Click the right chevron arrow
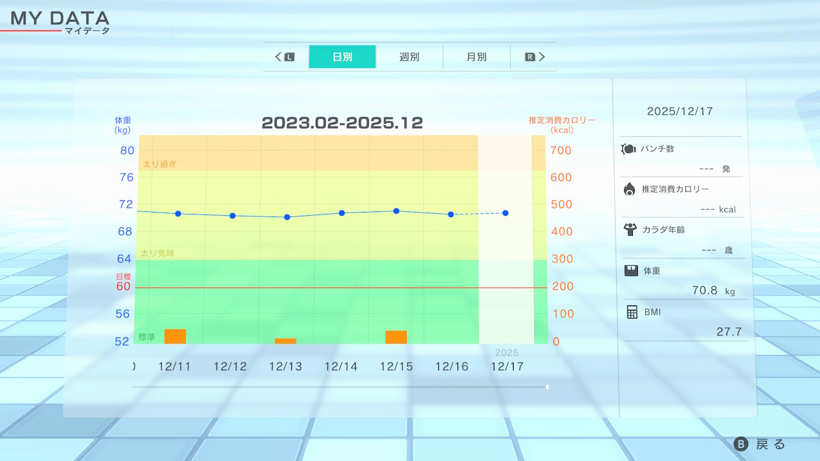Viewport: 820px width, 461px height. point(541,57)
